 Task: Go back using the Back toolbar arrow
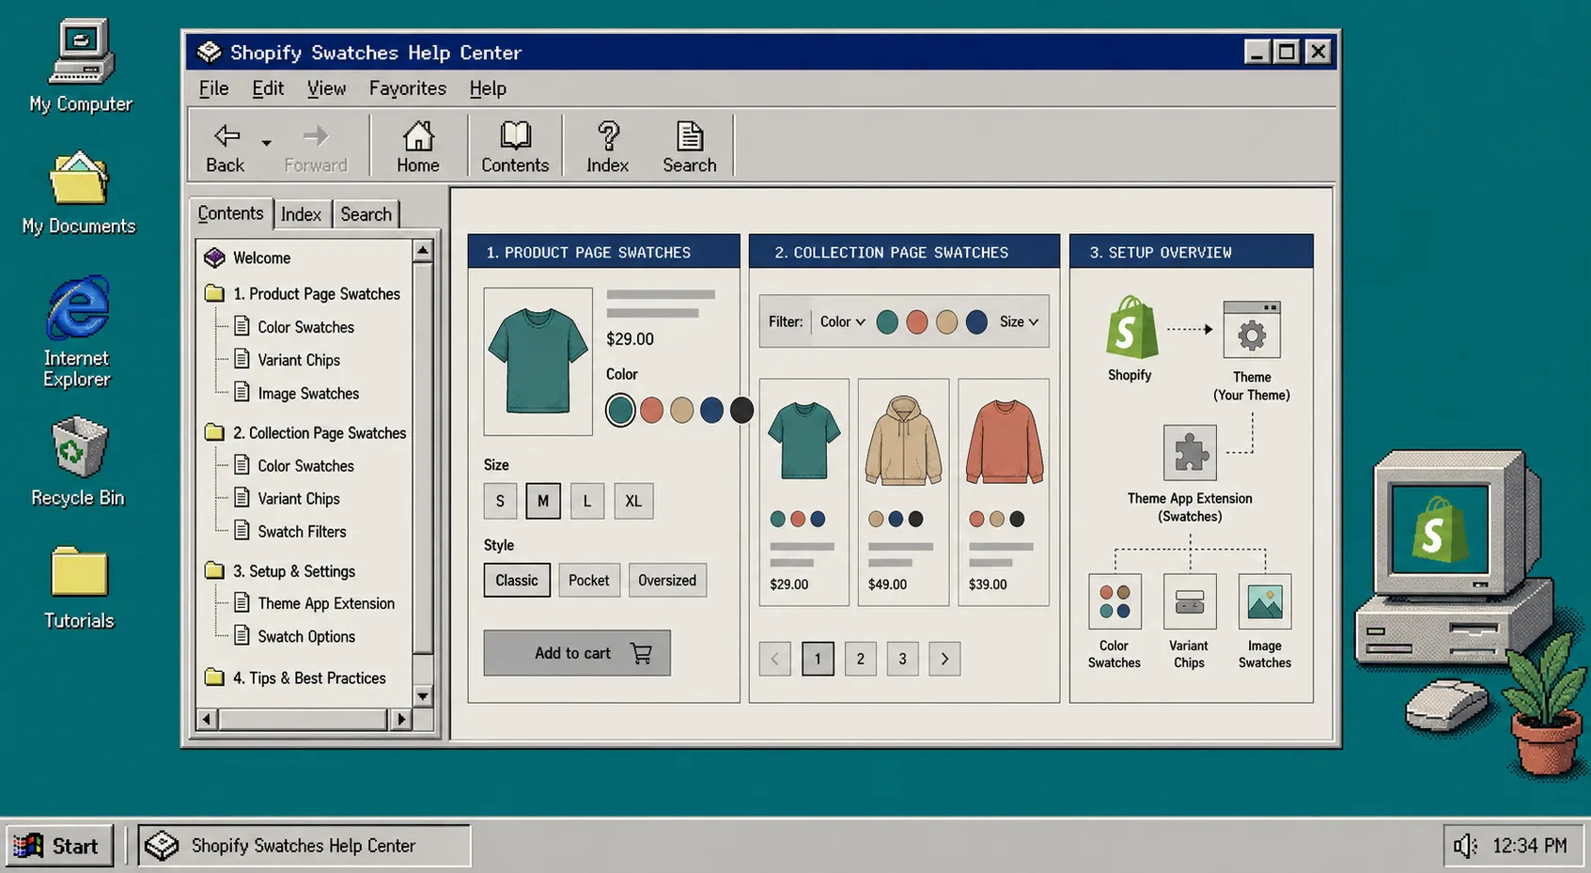tap(226, 136)
